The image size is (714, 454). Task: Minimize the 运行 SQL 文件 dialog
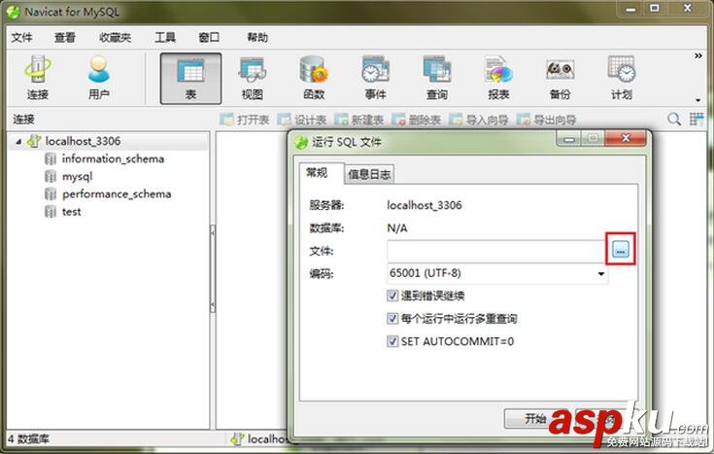(568, 139)
